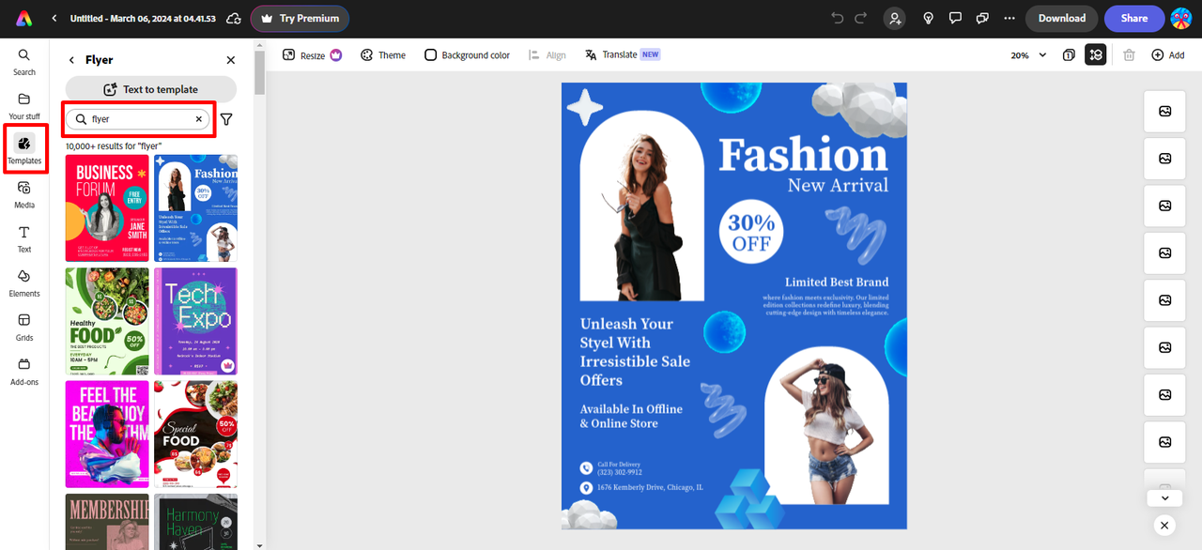This screenshot has width=1202, height=550.
Task: Open the Search panel in sidebar
Action: (x=24, y=61)
